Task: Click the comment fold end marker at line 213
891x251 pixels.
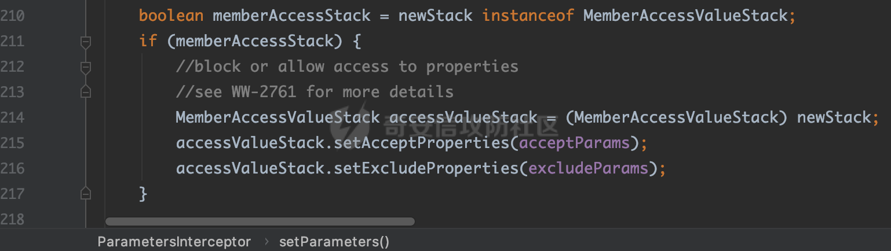Action: (86, 92)
